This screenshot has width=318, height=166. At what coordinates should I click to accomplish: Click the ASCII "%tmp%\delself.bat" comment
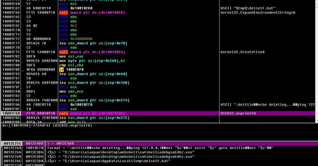click(248, 8)
